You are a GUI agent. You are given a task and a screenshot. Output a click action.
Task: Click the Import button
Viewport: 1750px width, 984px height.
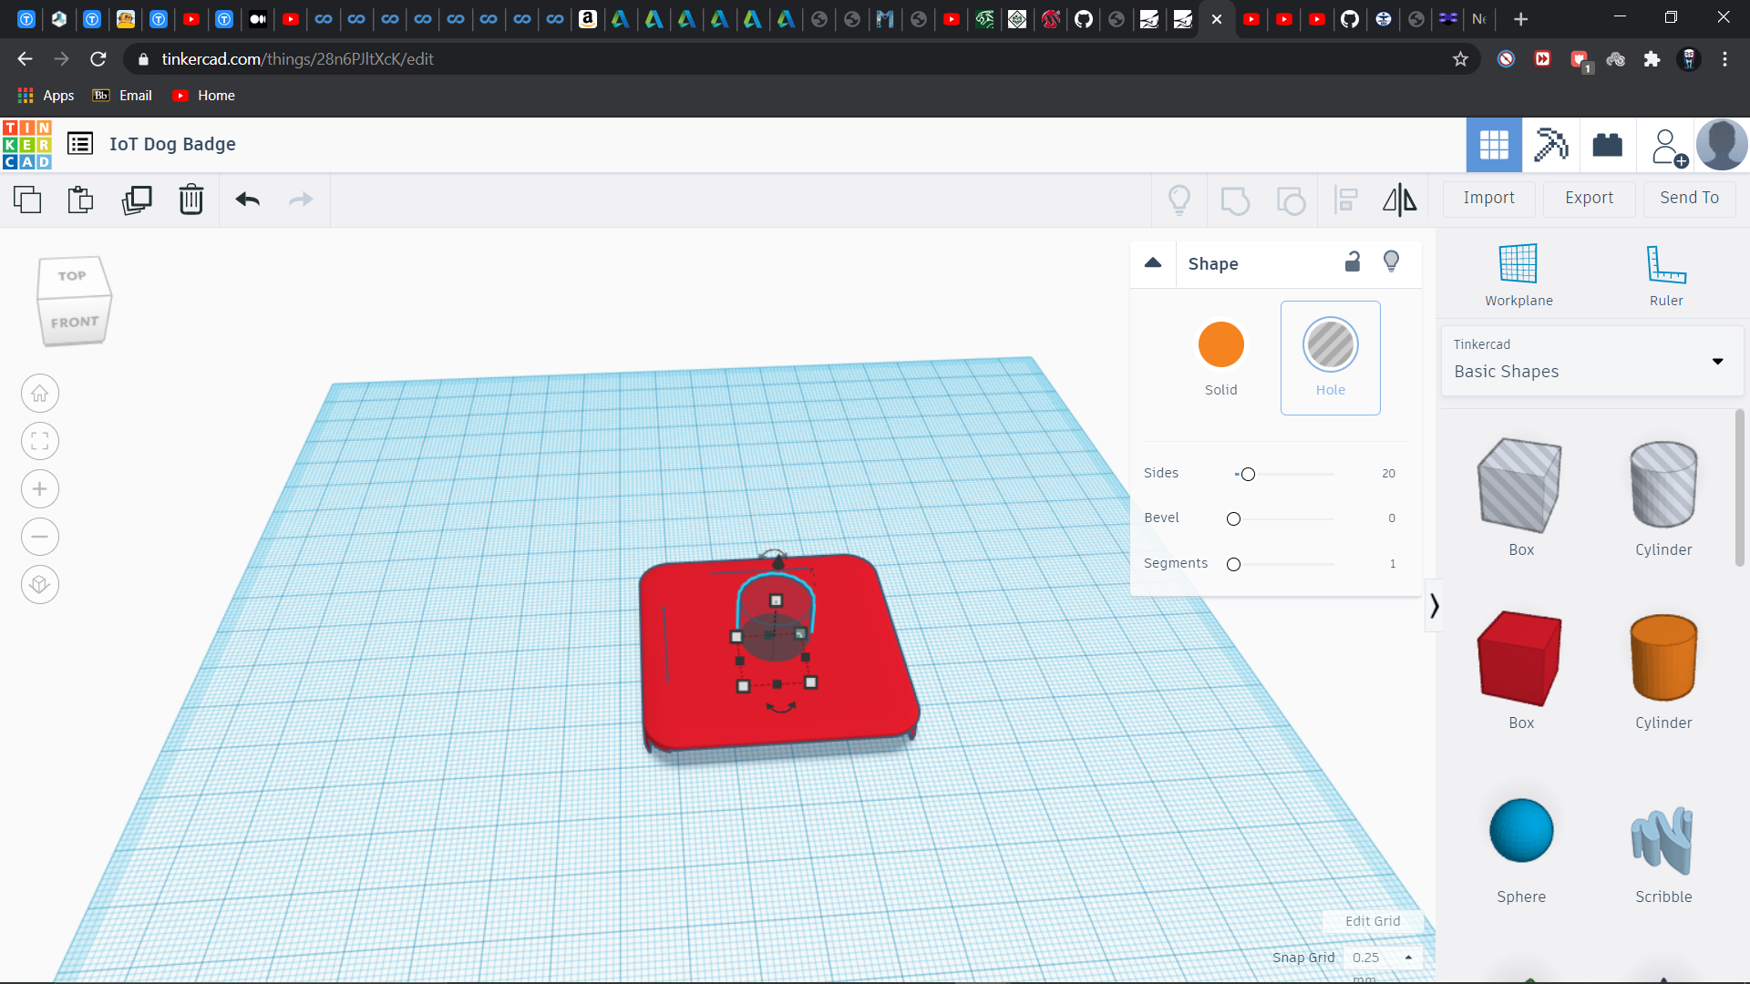pyautogui.click(x=1488, y=198)
